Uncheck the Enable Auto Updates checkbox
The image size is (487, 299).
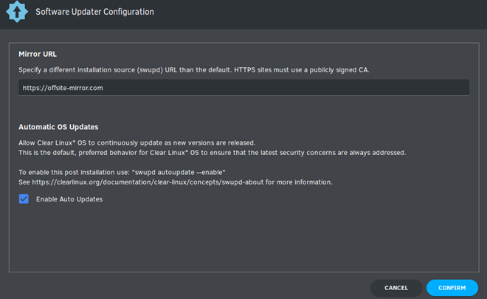(24, 199)
